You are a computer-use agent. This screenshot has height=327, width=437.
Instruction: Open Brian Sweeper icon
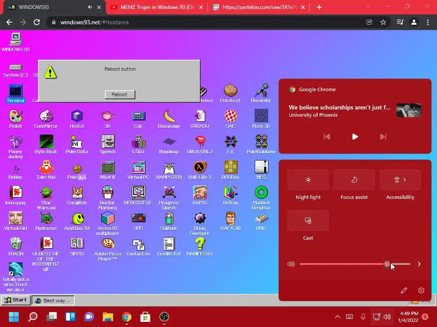[200, 224]
